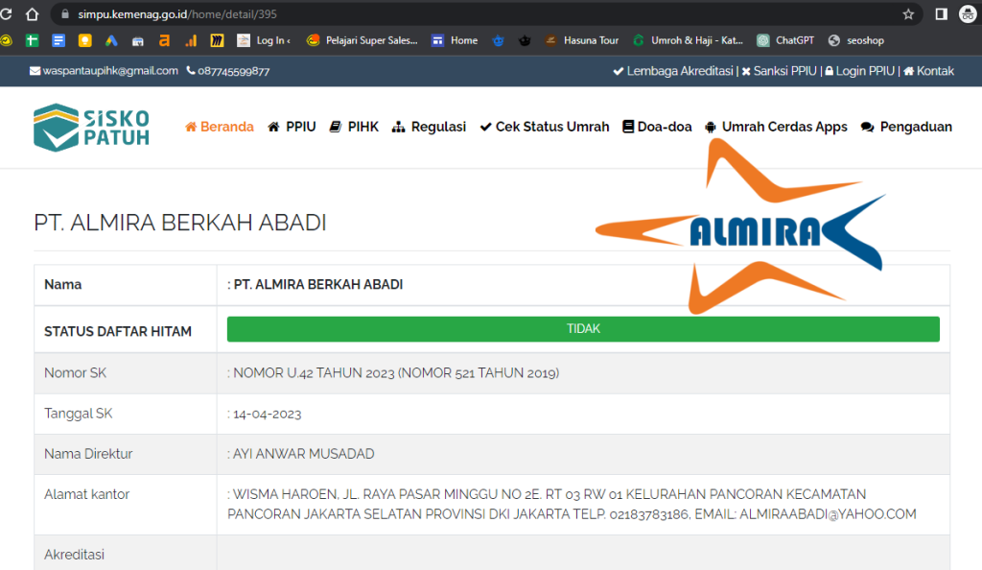
Task: Open the Google Business storefront bookmark icon
Action: tap(138, 40)
